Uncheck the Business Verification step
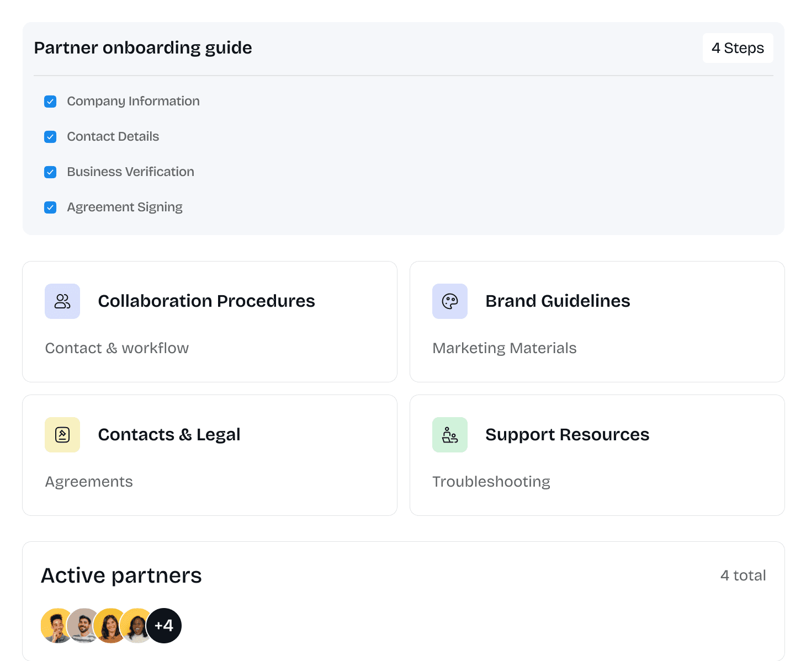This screenshot has height=661, width=806. 50,172
